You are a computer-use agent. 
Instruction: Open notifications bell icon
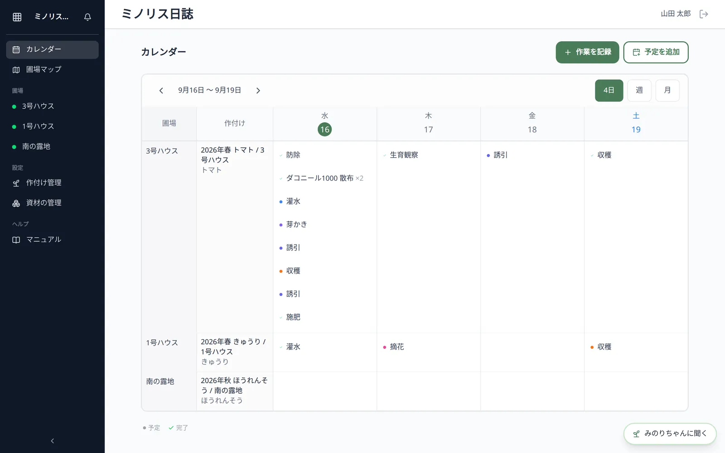(x=87, y=17)
